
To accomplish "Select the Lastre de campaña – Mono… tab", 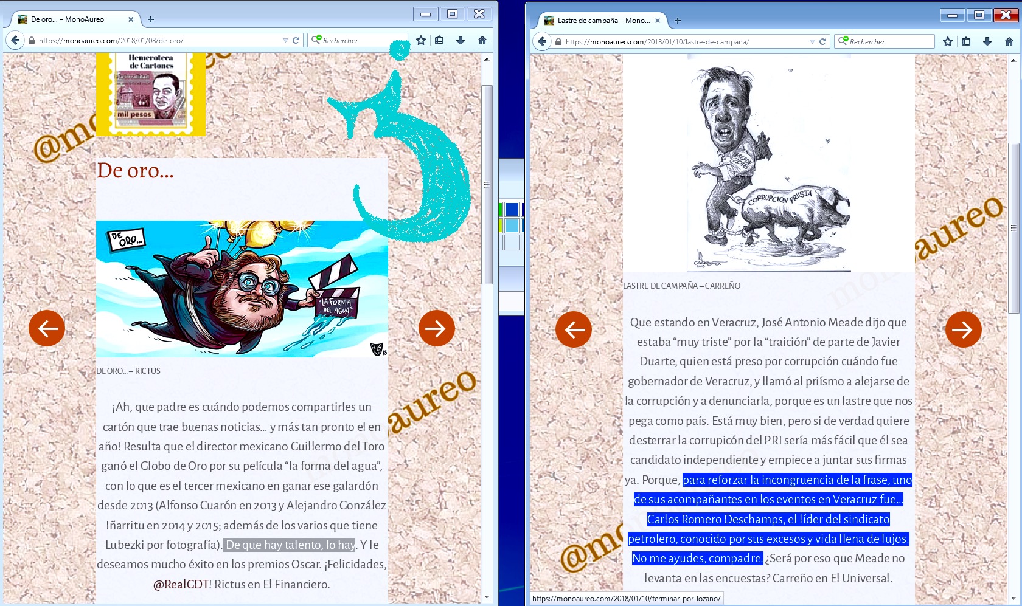I will (x=603, y=21).
